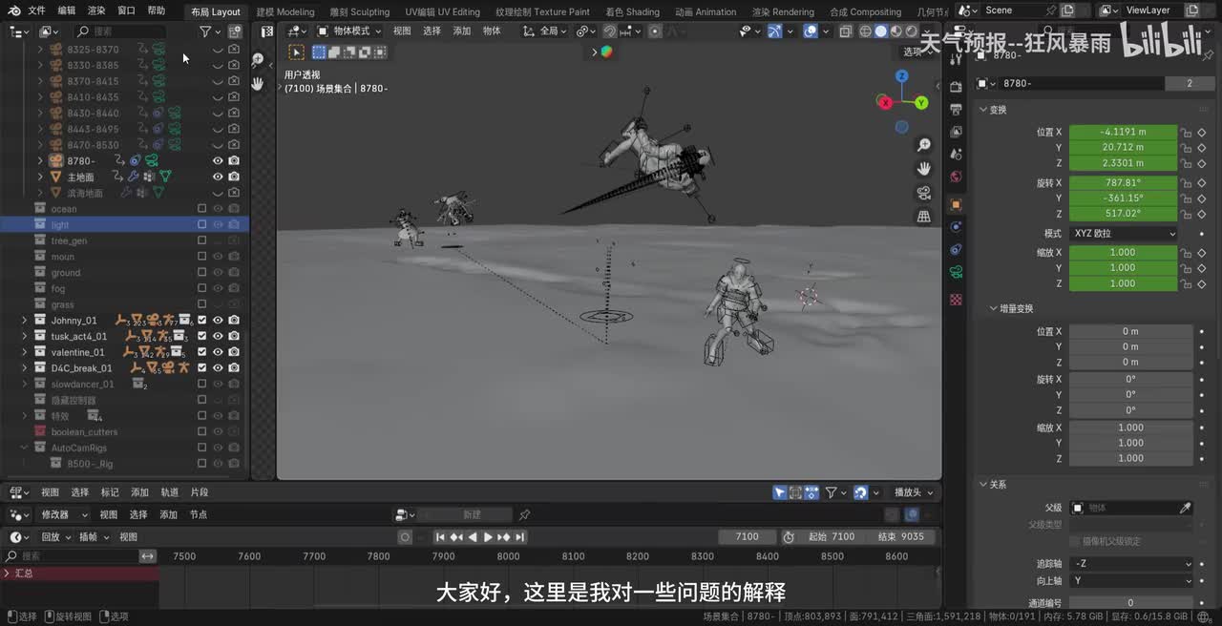Hide the 8780- object in viewport

pyautogui.click(x=218, y=160)
